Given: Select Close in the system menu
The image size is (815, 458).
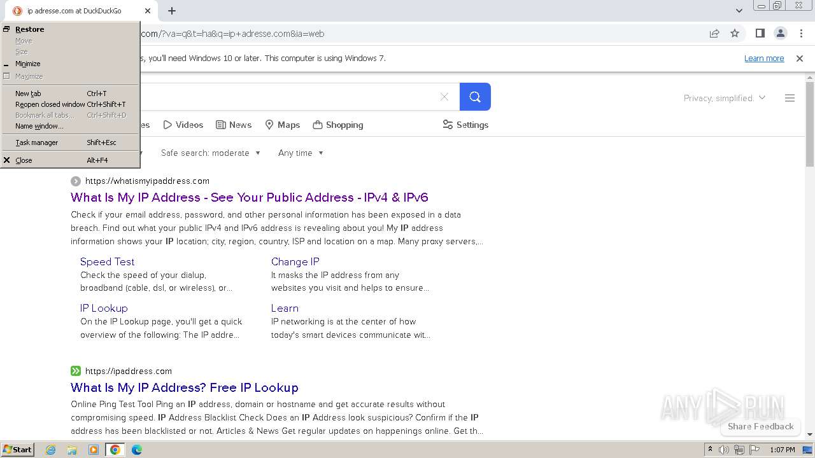Looking at the screenshot, I should (70, 160).
